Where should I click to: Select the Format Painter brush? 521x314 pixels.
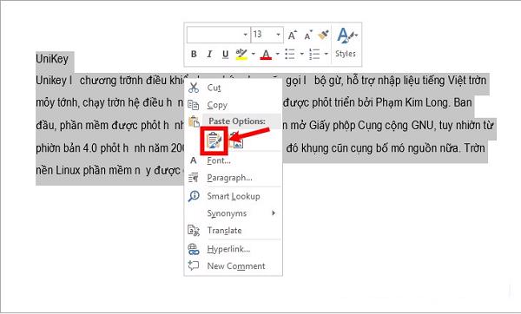point(323,35)
